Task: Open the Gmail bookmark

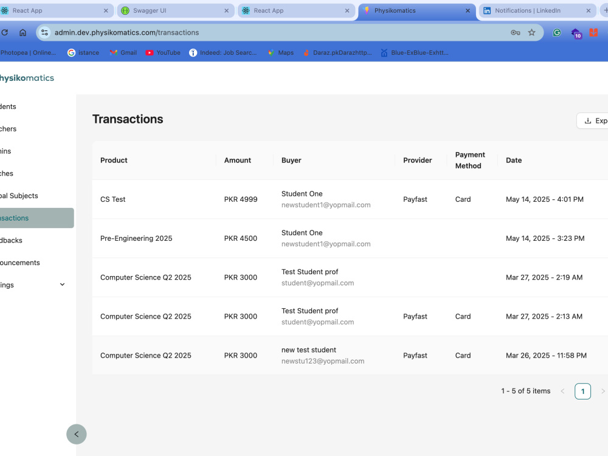Action: point(123,53)
